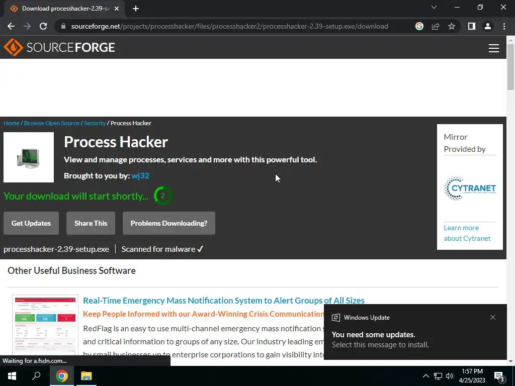Open the taskbar clock and date
Viewport: 515px width, 386px height.
(472, 376)
